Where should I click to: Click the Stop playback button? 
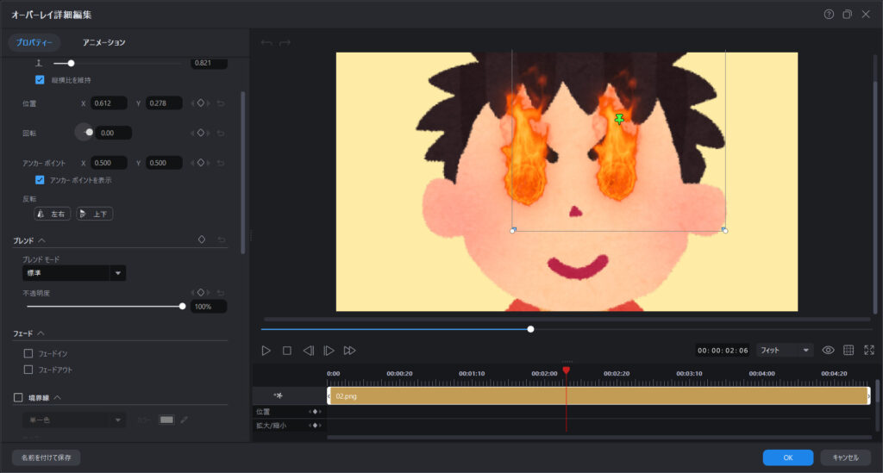point(287,351)
